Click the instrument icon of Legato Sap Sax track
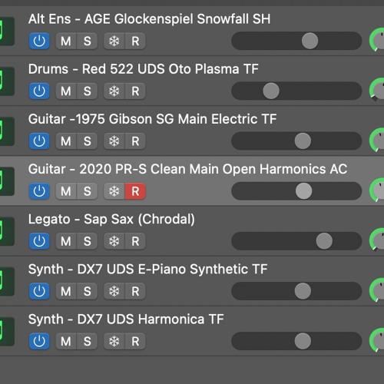The height and width of the screenshot is (384, 384). pyautogui.click(x=6, y=231)
